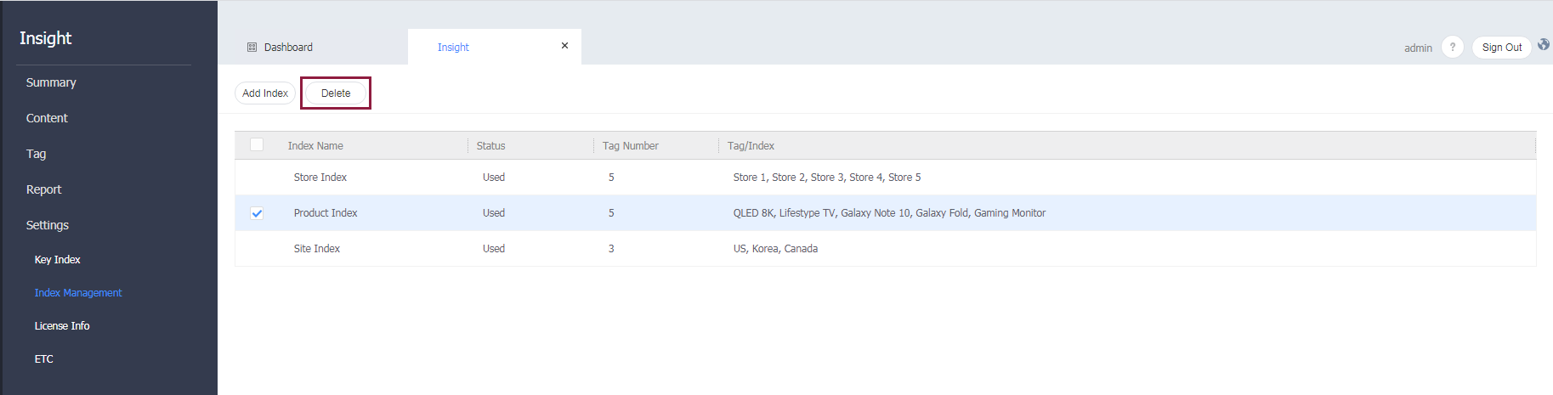Open License Info under Settings
The height and width of the screenshot is (395, 1553).
coord(62,326)
